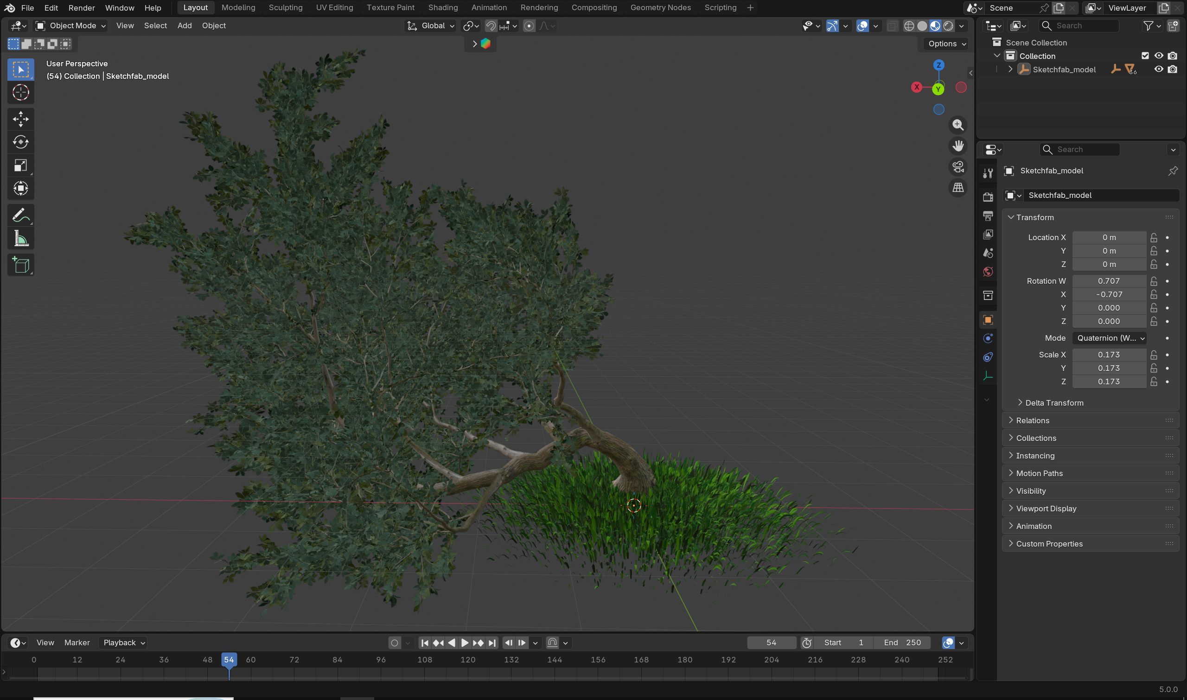The width and height of the screenshot is (1187, 700).
Task: Jump to the last frame
Action: (492, 643)
